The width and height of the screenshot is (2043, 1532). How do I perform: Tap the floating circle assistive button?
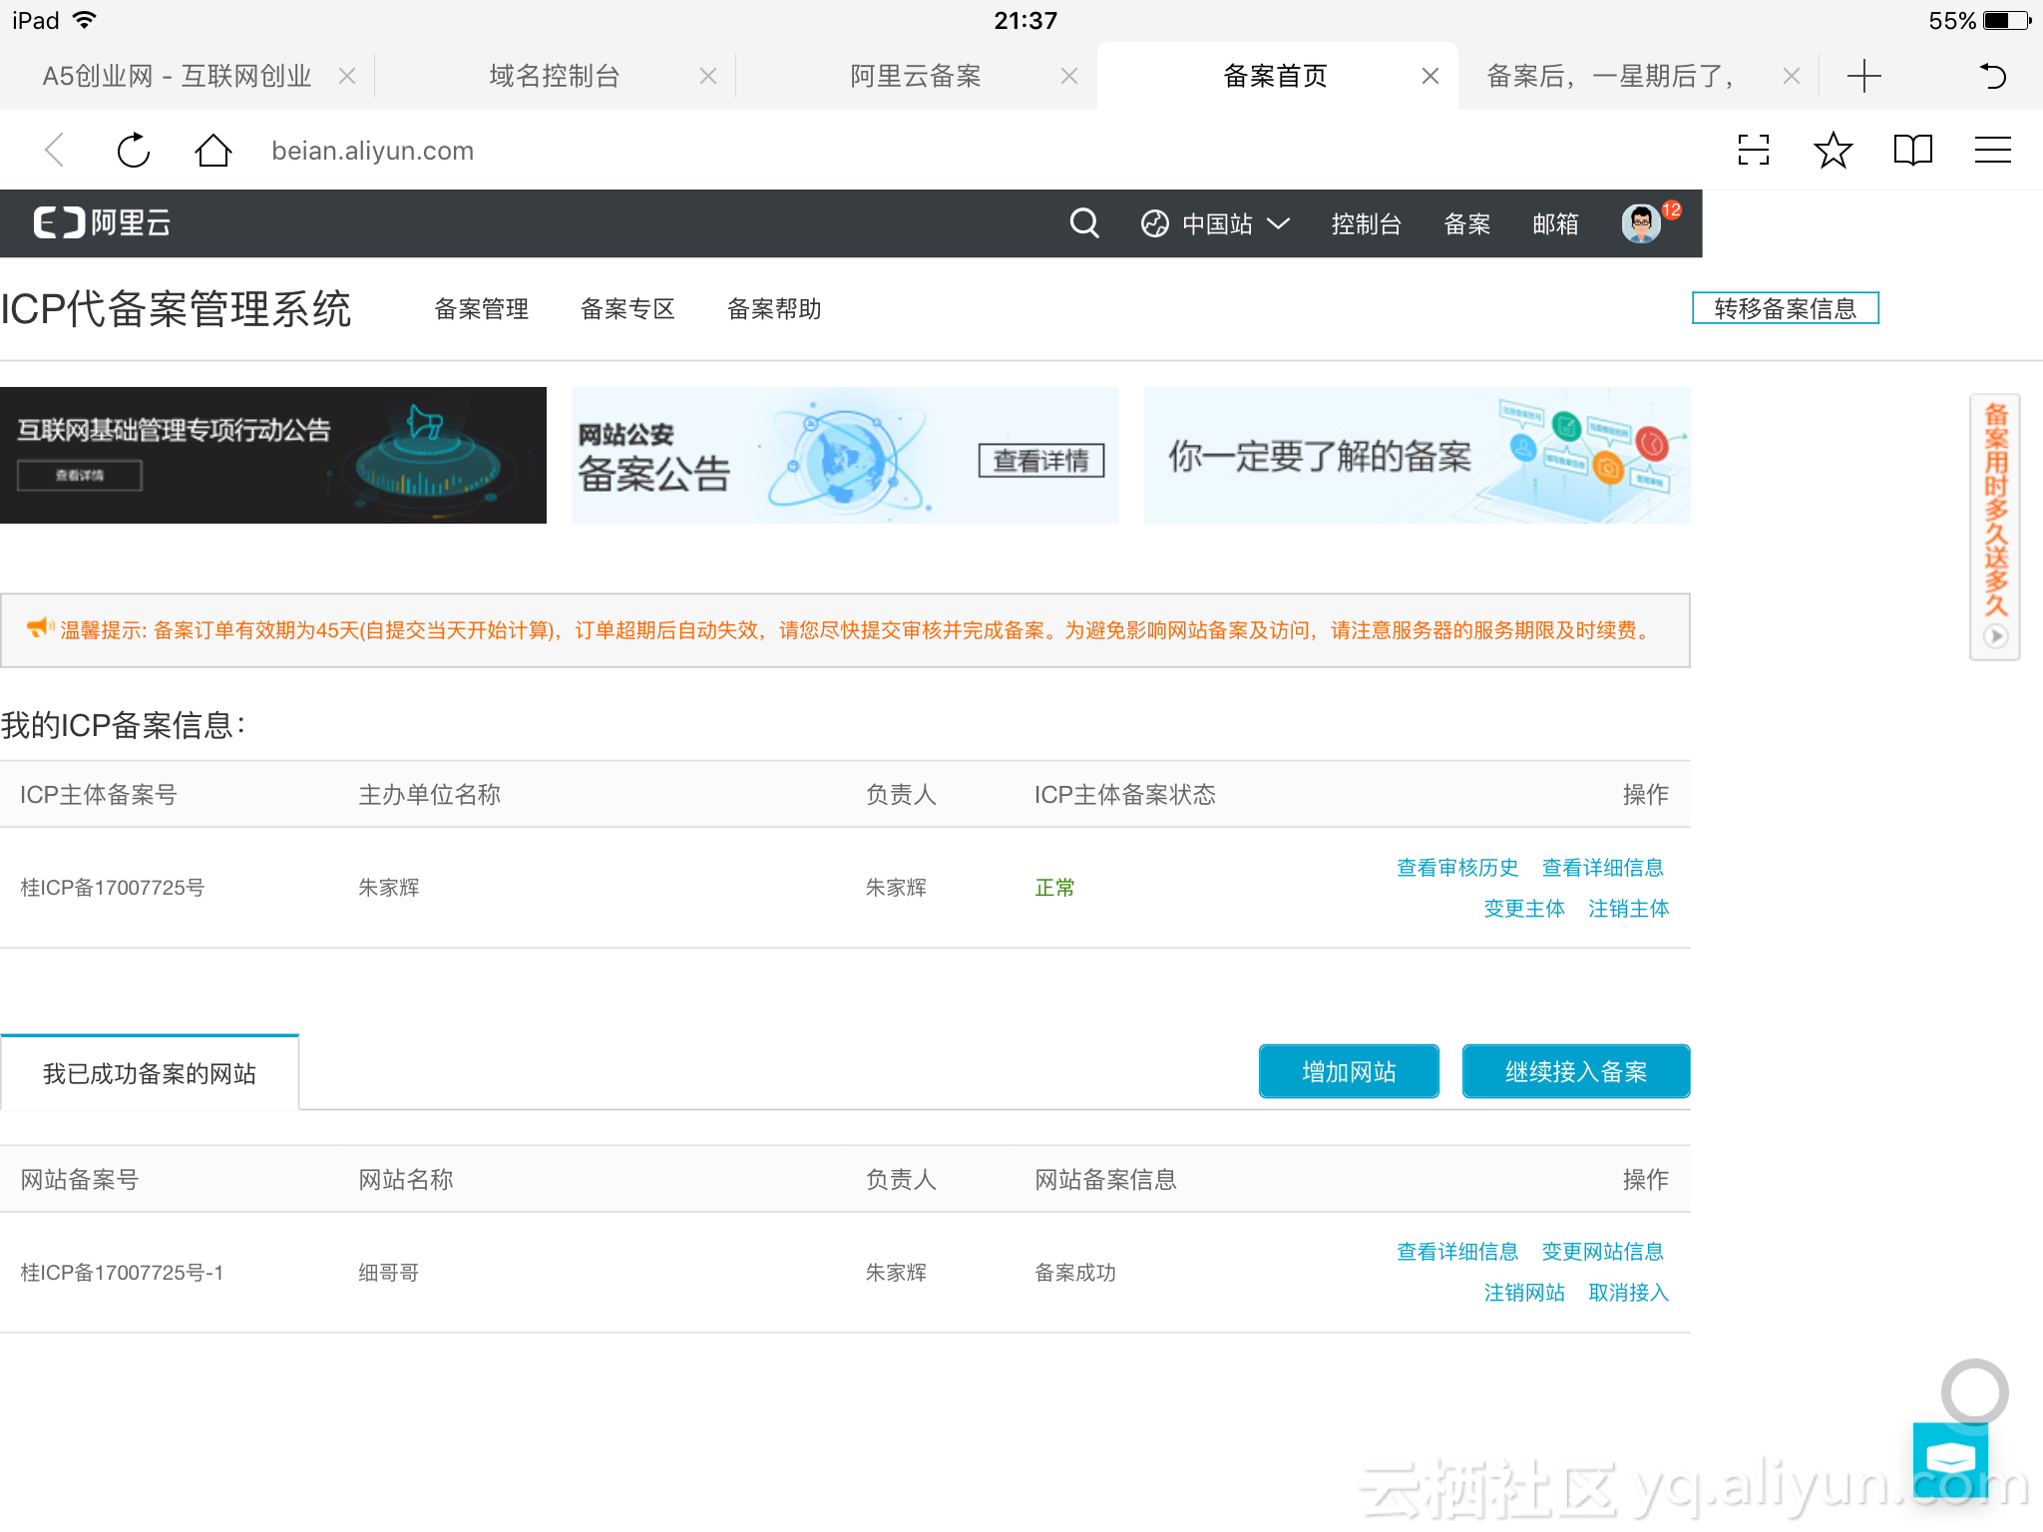click(1974, 1391)
